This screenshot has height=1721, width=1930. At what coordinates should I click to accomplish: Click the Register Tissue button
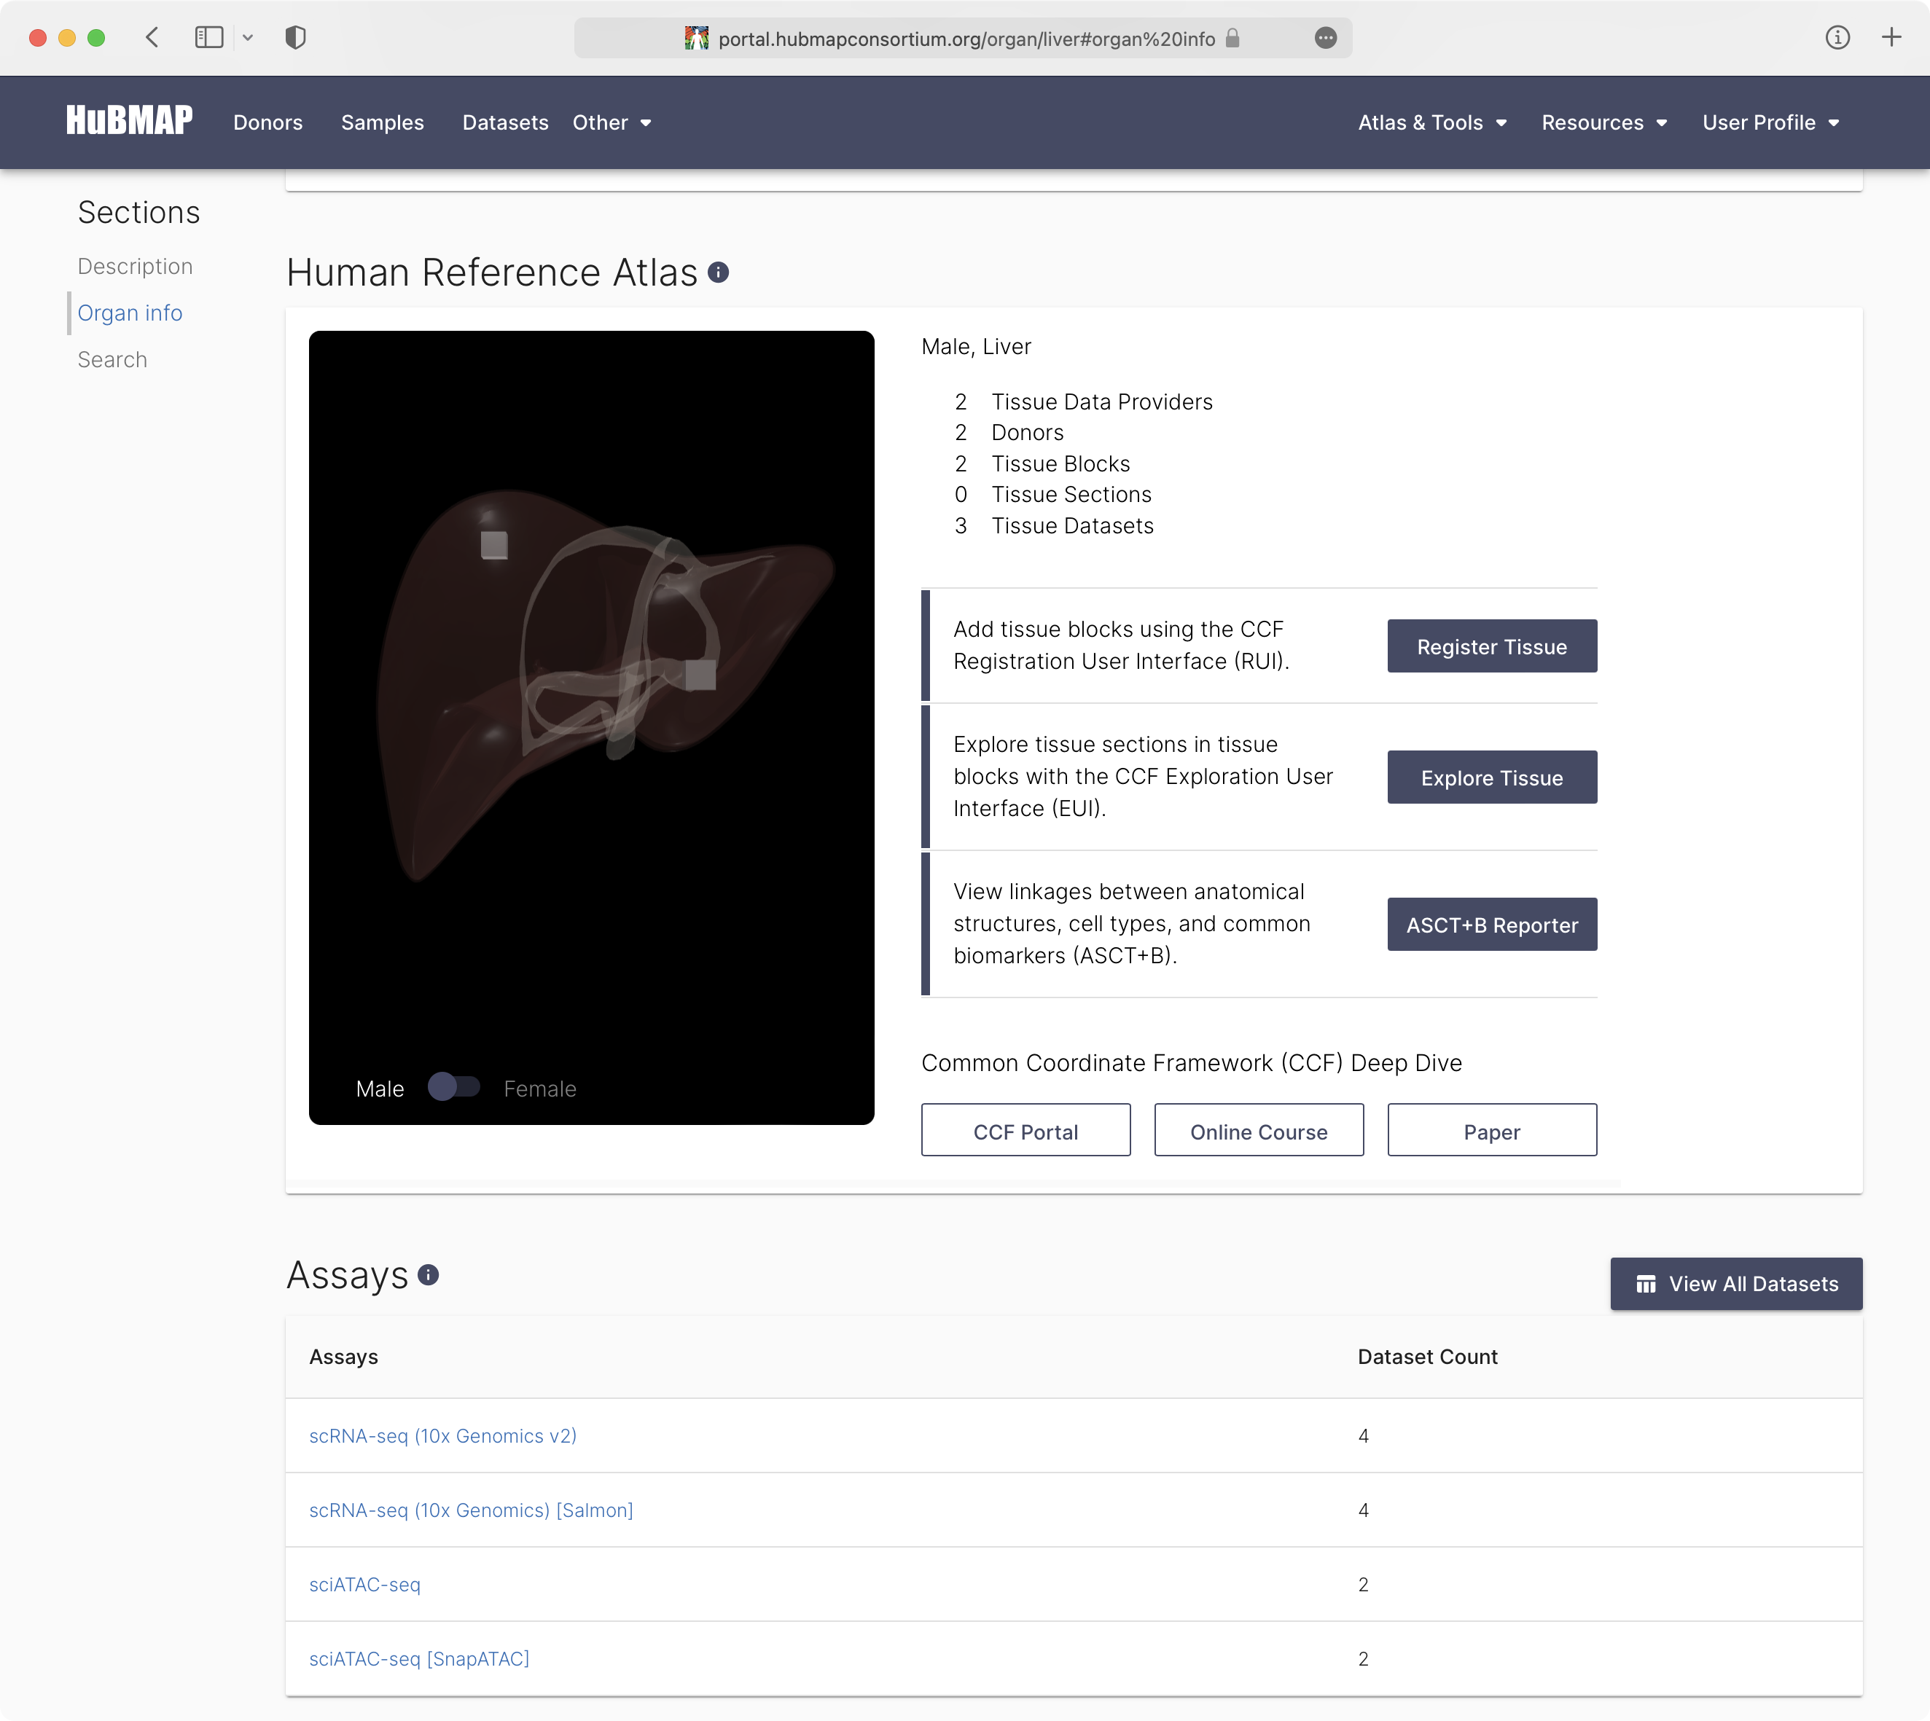[1491, 646]
